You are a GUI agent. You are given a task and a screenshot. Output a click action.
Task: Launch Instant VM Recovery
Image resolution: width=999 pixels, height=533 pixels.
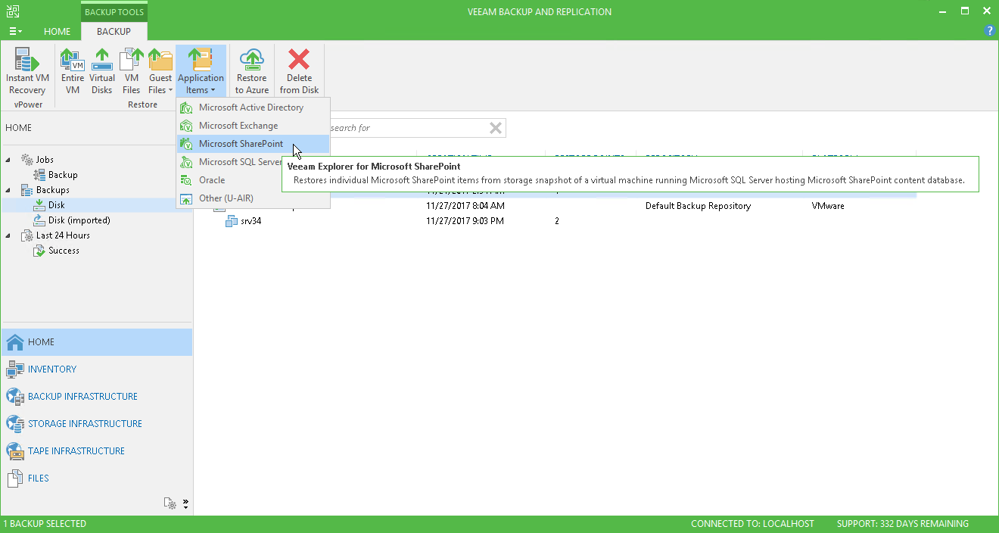point(27,71)
